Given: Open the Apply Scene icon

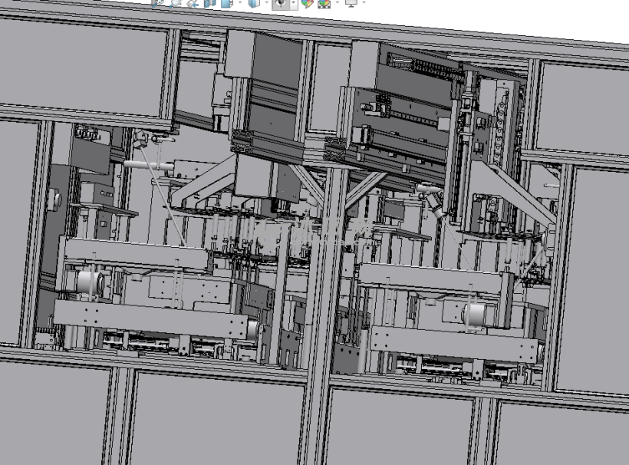Looking at the screenshot, I should 324,2.
